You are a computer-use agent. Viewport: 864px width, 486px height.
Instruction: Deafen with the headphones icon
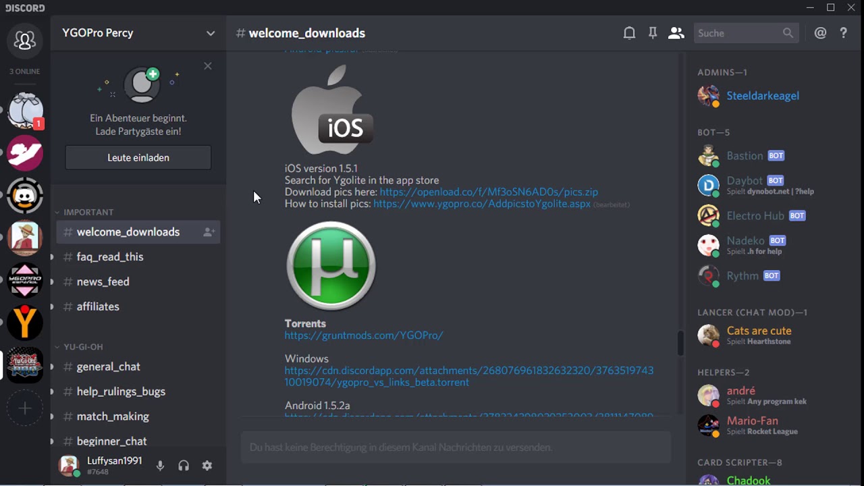(x=184, y=466)
